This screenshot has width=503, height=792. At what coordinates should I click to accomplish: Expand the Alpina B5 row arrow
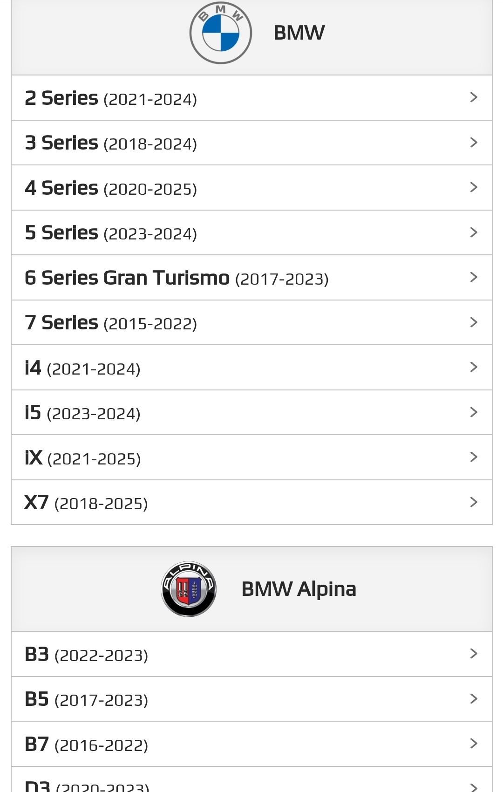474,699
